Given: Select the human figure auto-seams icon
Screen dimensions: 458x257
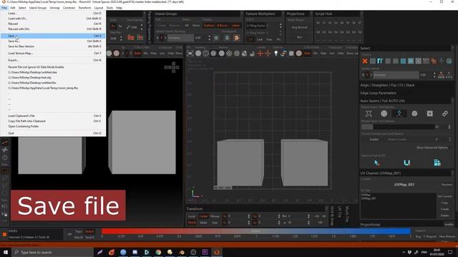Looking at the screenshot, I should (x=399, y=114).
